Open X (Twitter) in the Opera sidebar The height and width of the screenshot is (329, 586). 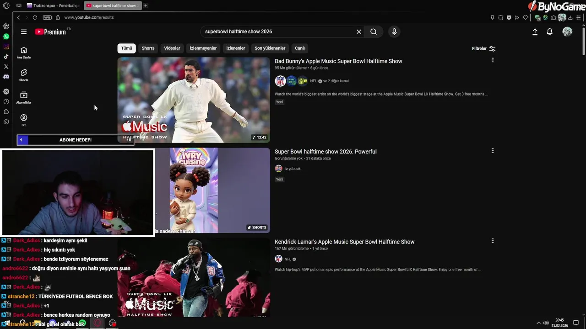click(6, 67)
